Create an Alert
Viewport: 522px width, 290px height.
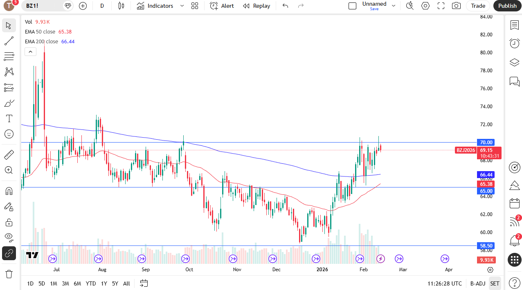point(222,6)
